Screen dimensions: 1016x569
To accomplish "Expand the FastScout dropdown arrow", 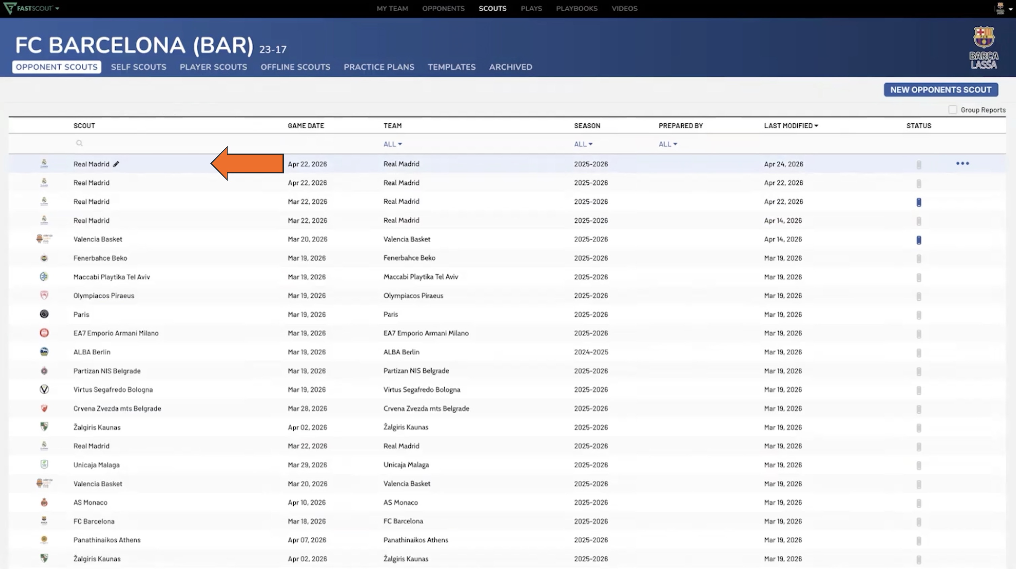I will [x=57, y=8].
